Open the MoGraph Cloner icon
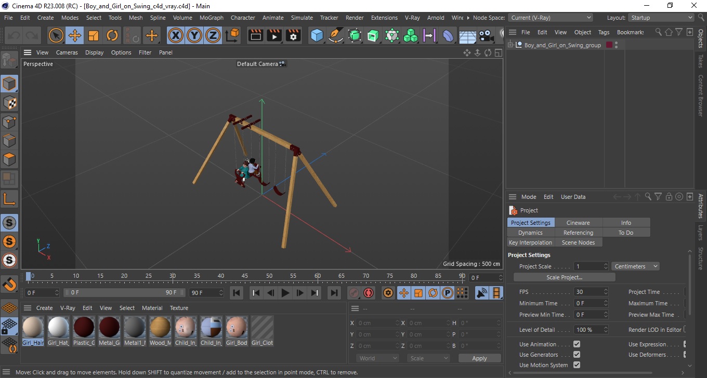Image resolution: width=707 pixels, height=378 pixels. coord(392,35)
